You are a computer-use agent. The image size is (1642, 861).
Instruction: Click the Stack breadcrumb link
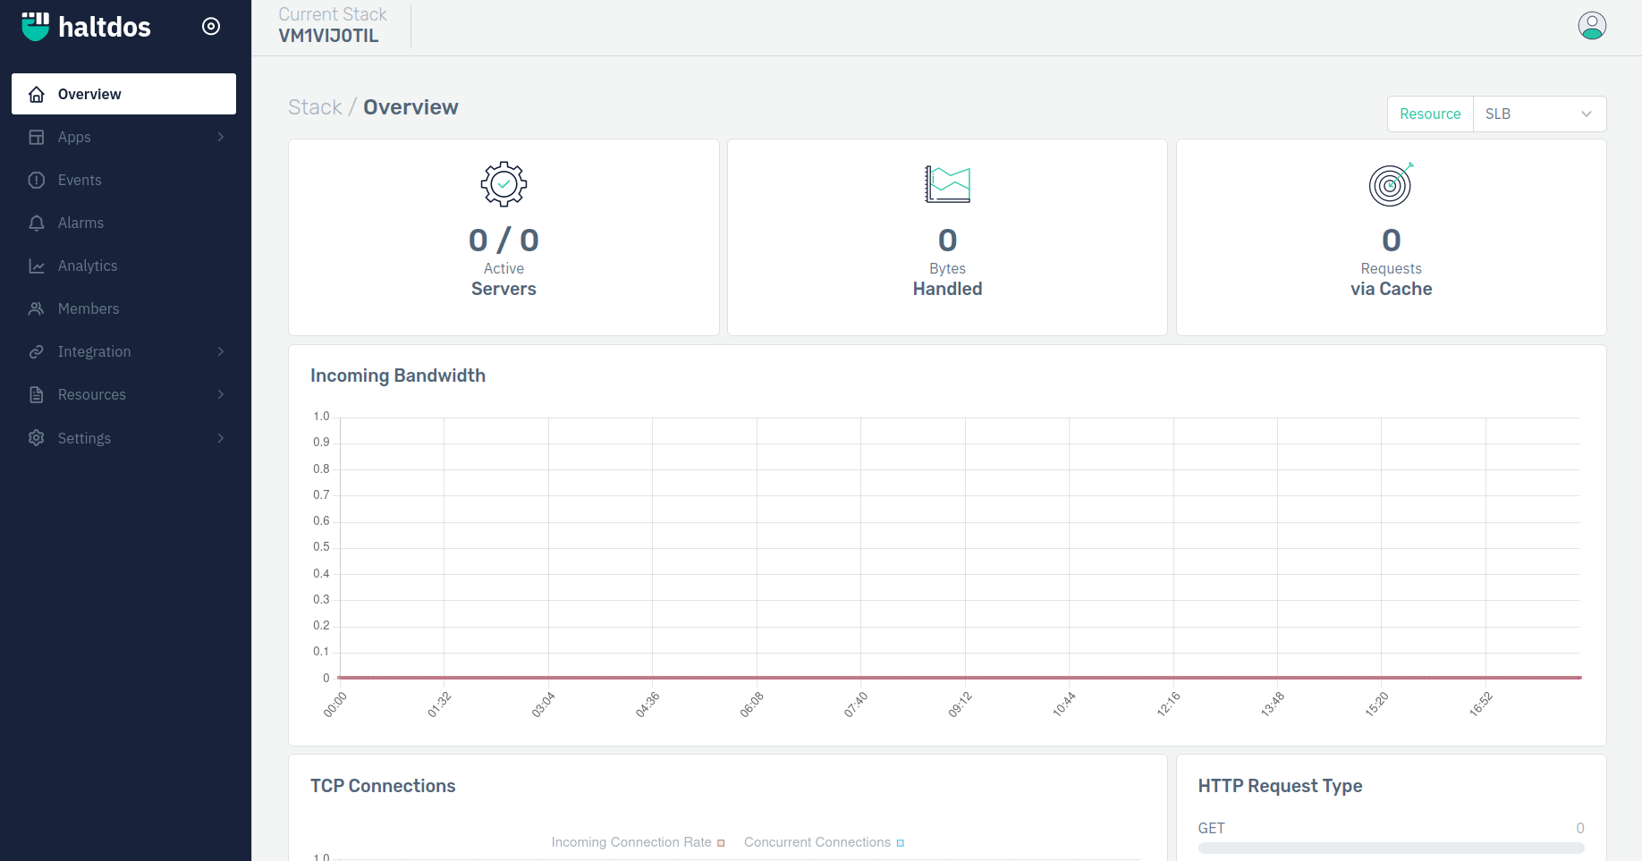315,107
